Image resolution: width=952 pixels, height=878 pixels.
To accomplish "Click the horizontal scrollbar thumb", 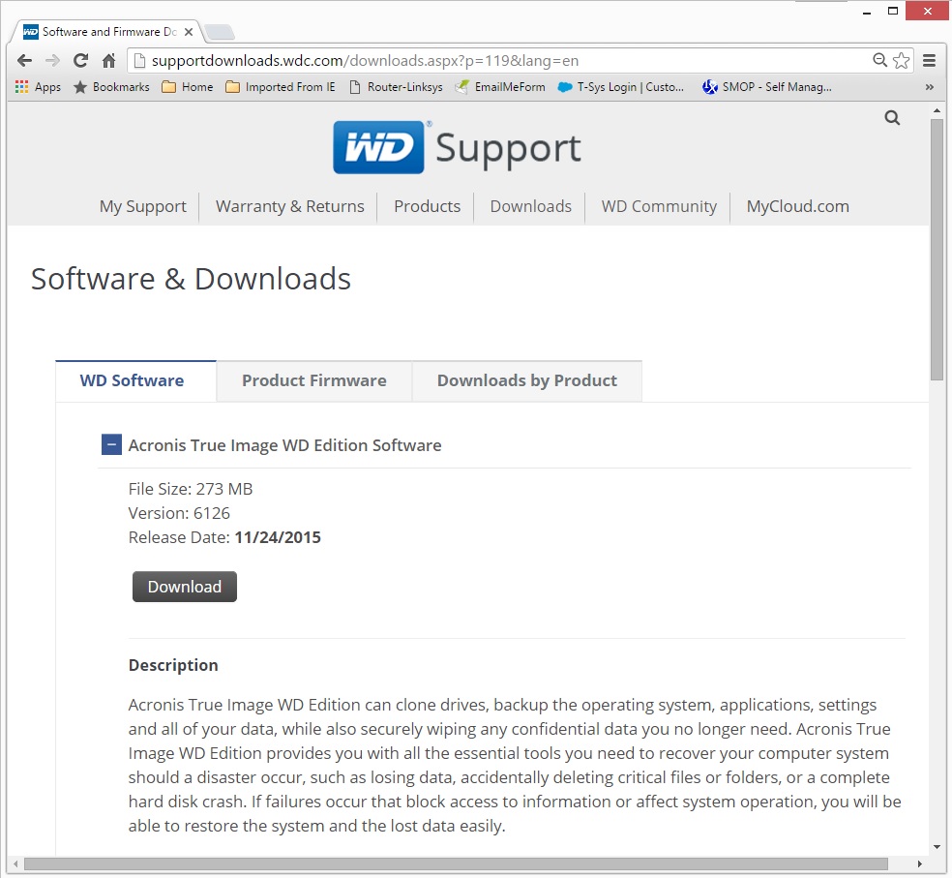I will point(456,863).
